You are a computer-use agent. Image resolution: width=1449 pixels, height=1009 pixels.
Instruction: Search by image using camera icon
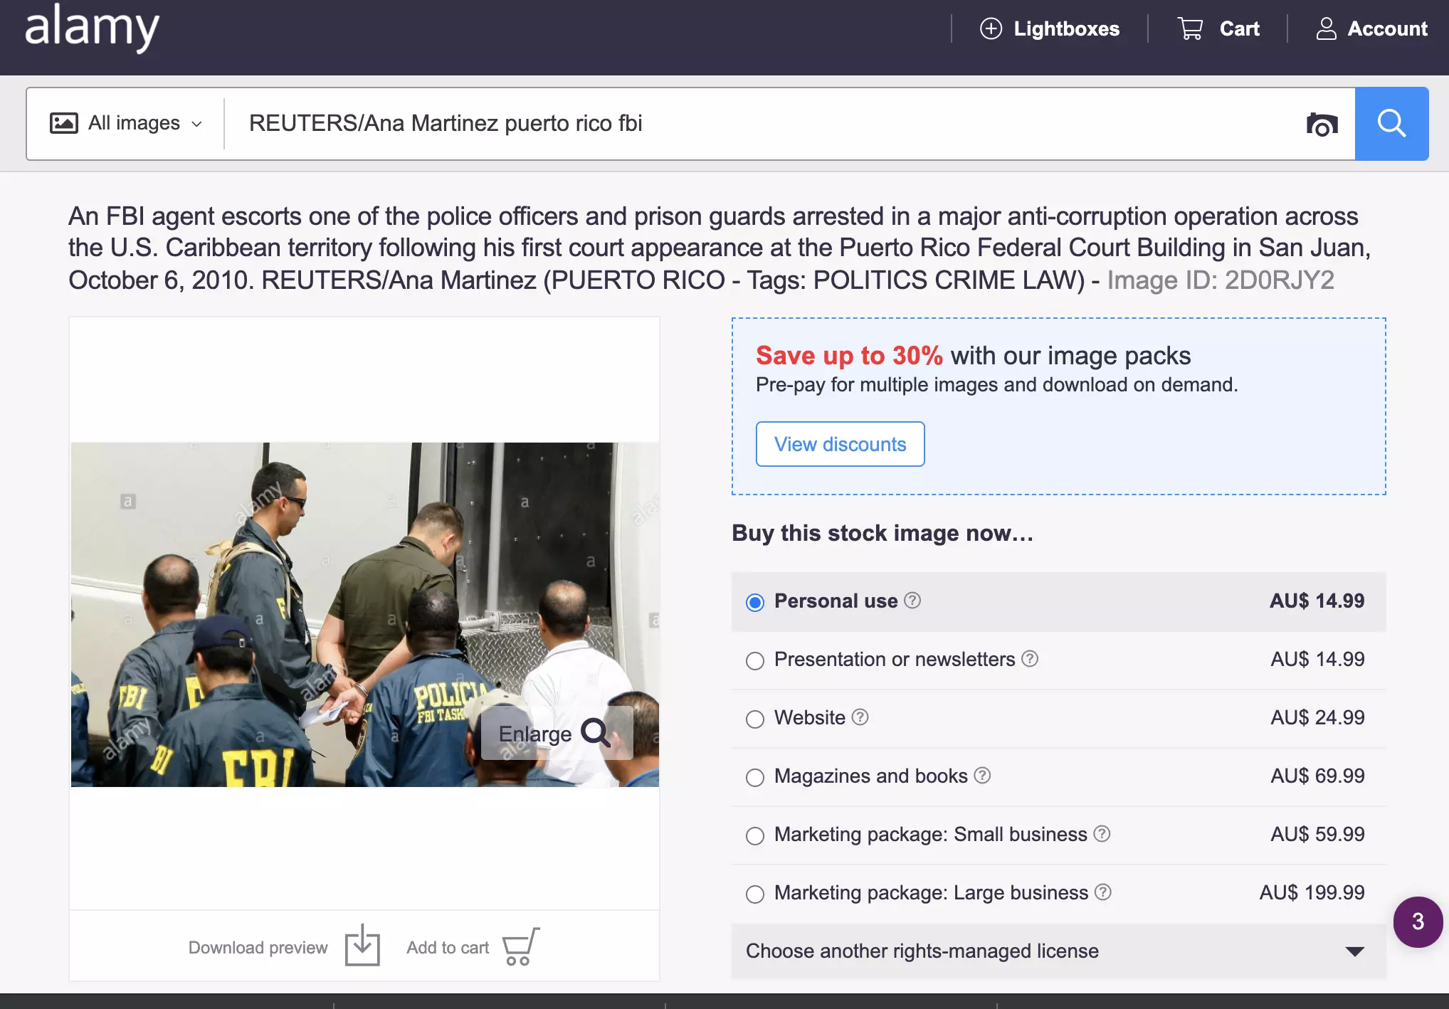click(1322, 124)
